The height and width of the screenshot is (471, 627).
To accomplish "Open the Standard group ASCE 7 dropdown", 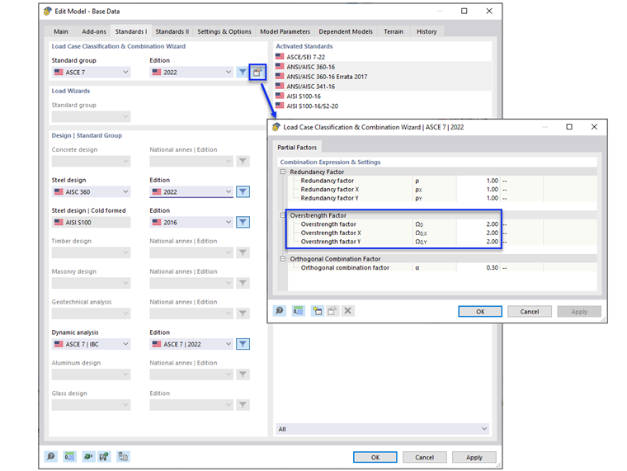I will tap(92, 73).
